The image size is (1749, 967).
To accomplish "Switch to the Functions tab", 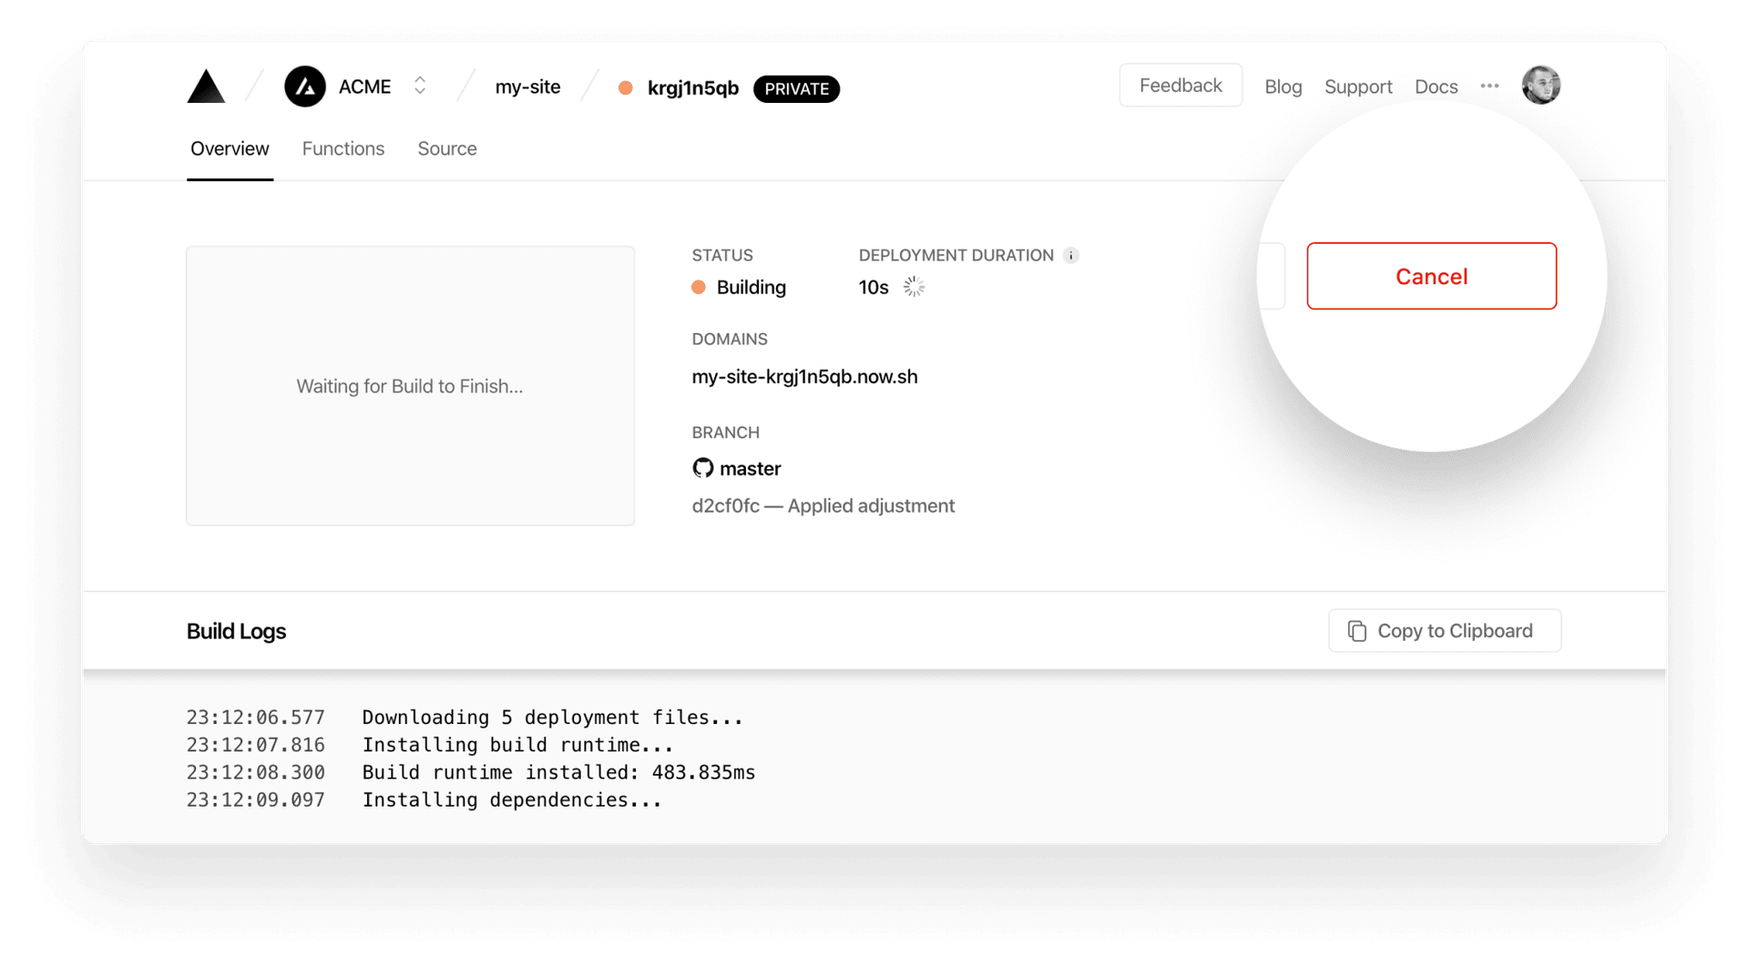I will click(x=343, y=149).
